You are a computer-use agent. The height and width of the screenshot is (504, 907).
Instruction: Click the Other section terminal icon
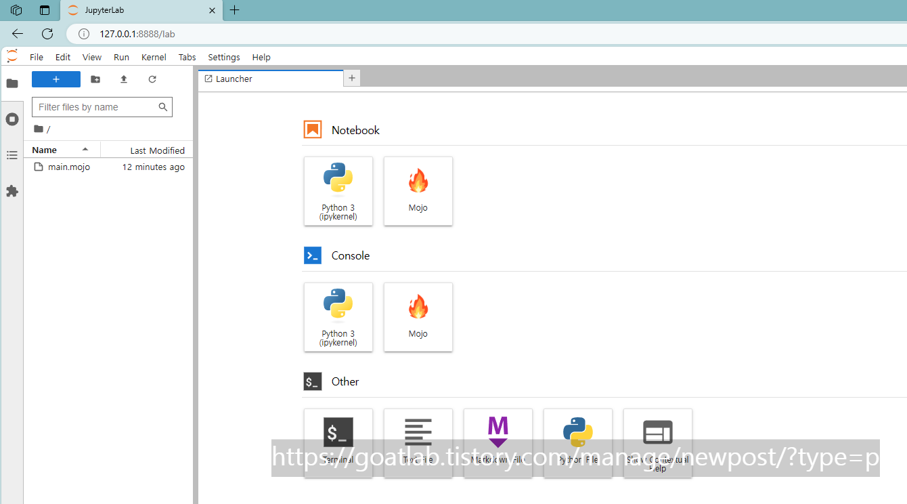tap(313, 381)
